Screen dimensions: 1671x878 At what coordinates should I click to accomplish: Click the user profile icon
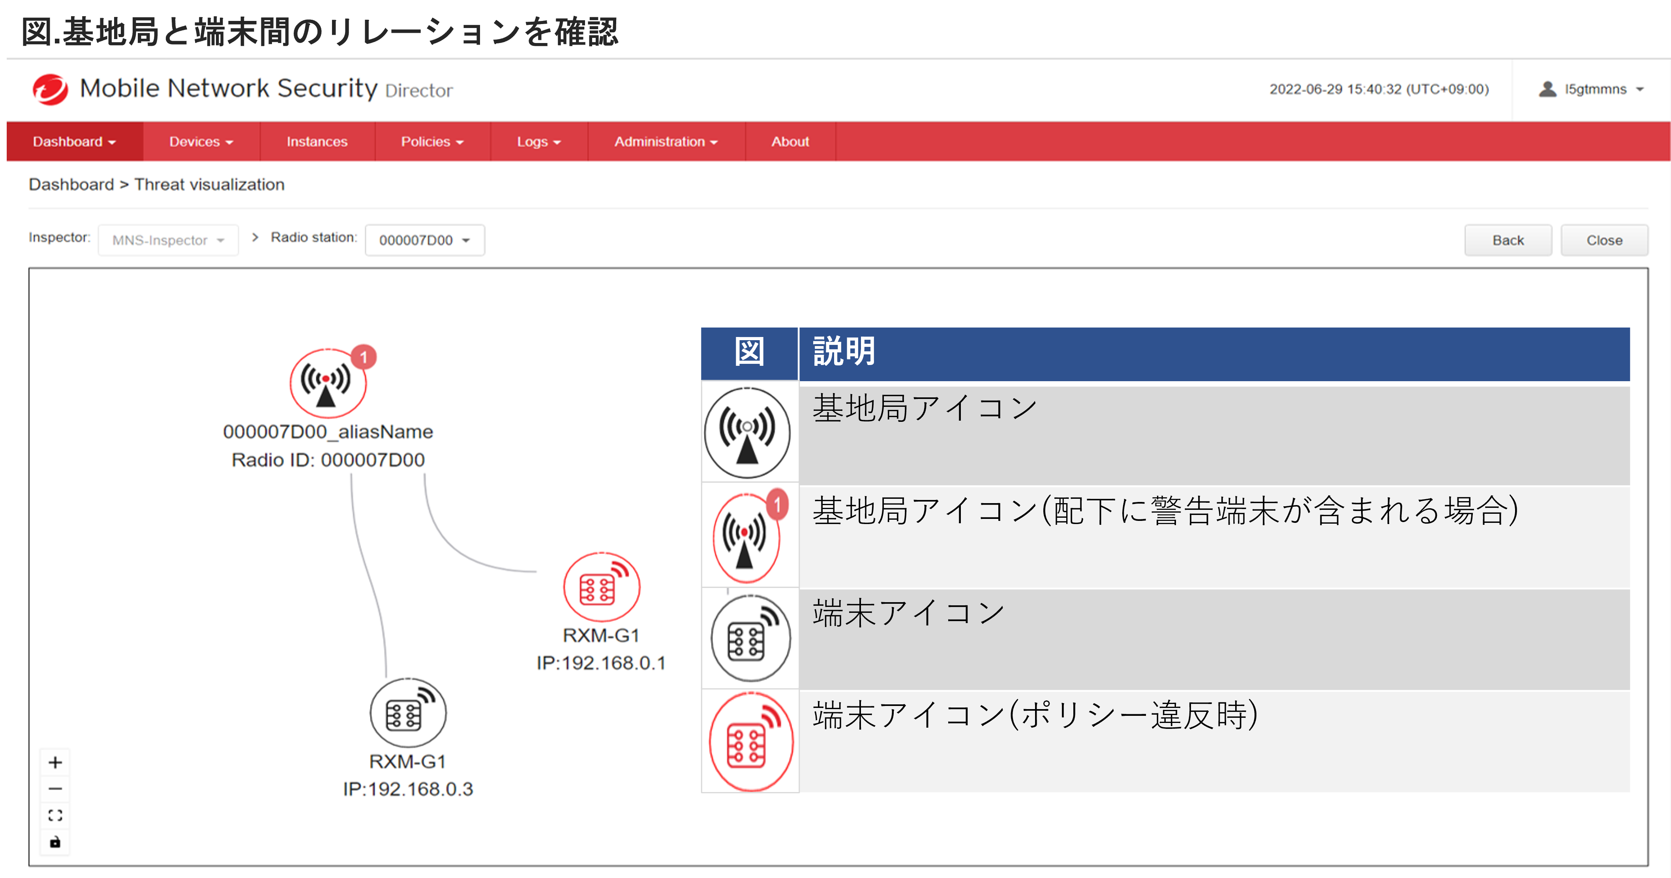tap(1548, 89)
